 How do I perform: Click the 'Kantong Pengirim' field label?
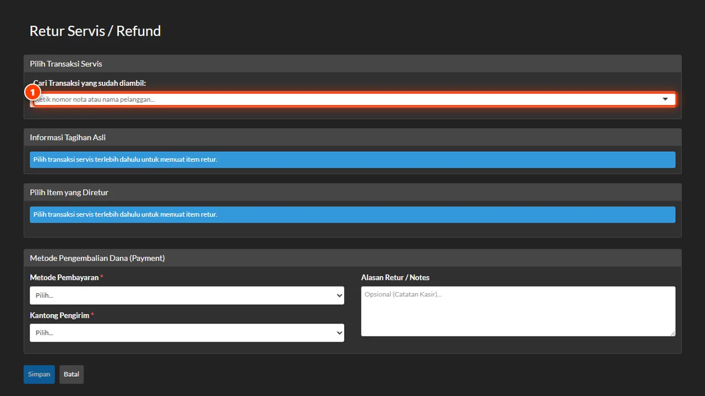pyautogui.click(x=59, y=316)
